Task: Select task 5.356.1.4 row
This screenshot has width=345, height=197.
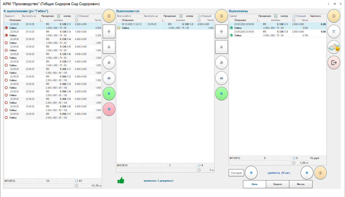Action: [53, 93]
